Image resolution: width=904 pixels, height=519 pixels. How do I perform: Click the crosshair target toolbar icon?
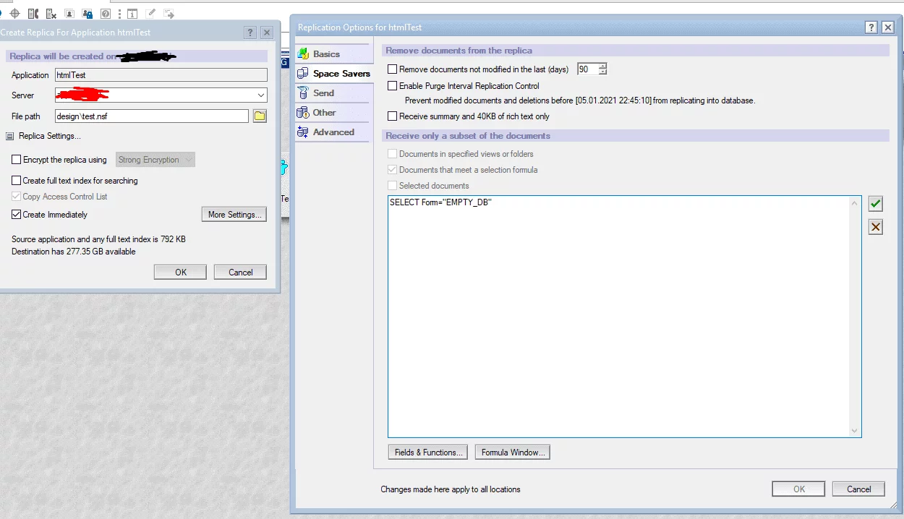point(14,13)
